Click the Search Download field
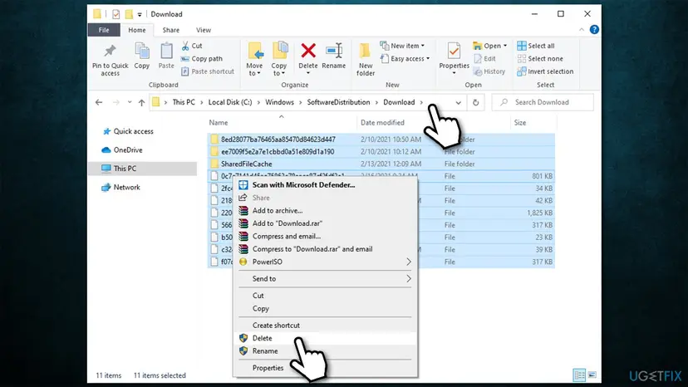Screen dimensions: 688x387 543,102
